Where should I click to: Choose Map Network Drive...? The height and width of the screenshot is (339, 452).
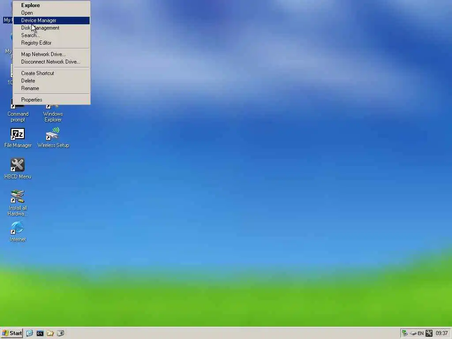(x=52, y=54)
